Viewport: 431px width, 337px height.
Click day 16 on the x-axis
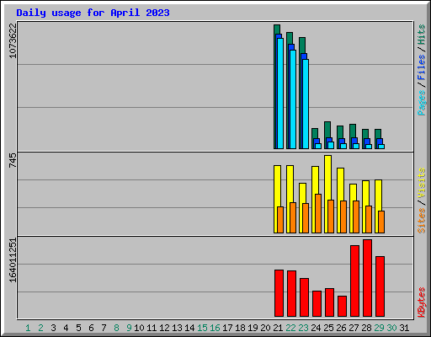[215, 328]
